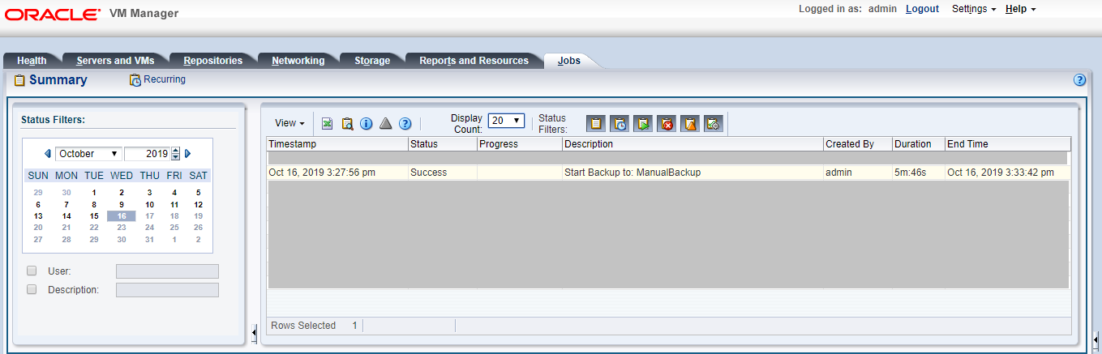The width and height of the screenshot is (1102, 354).
Task: Toggle the clock-clipboard status filter
Action: coord(620,124)
